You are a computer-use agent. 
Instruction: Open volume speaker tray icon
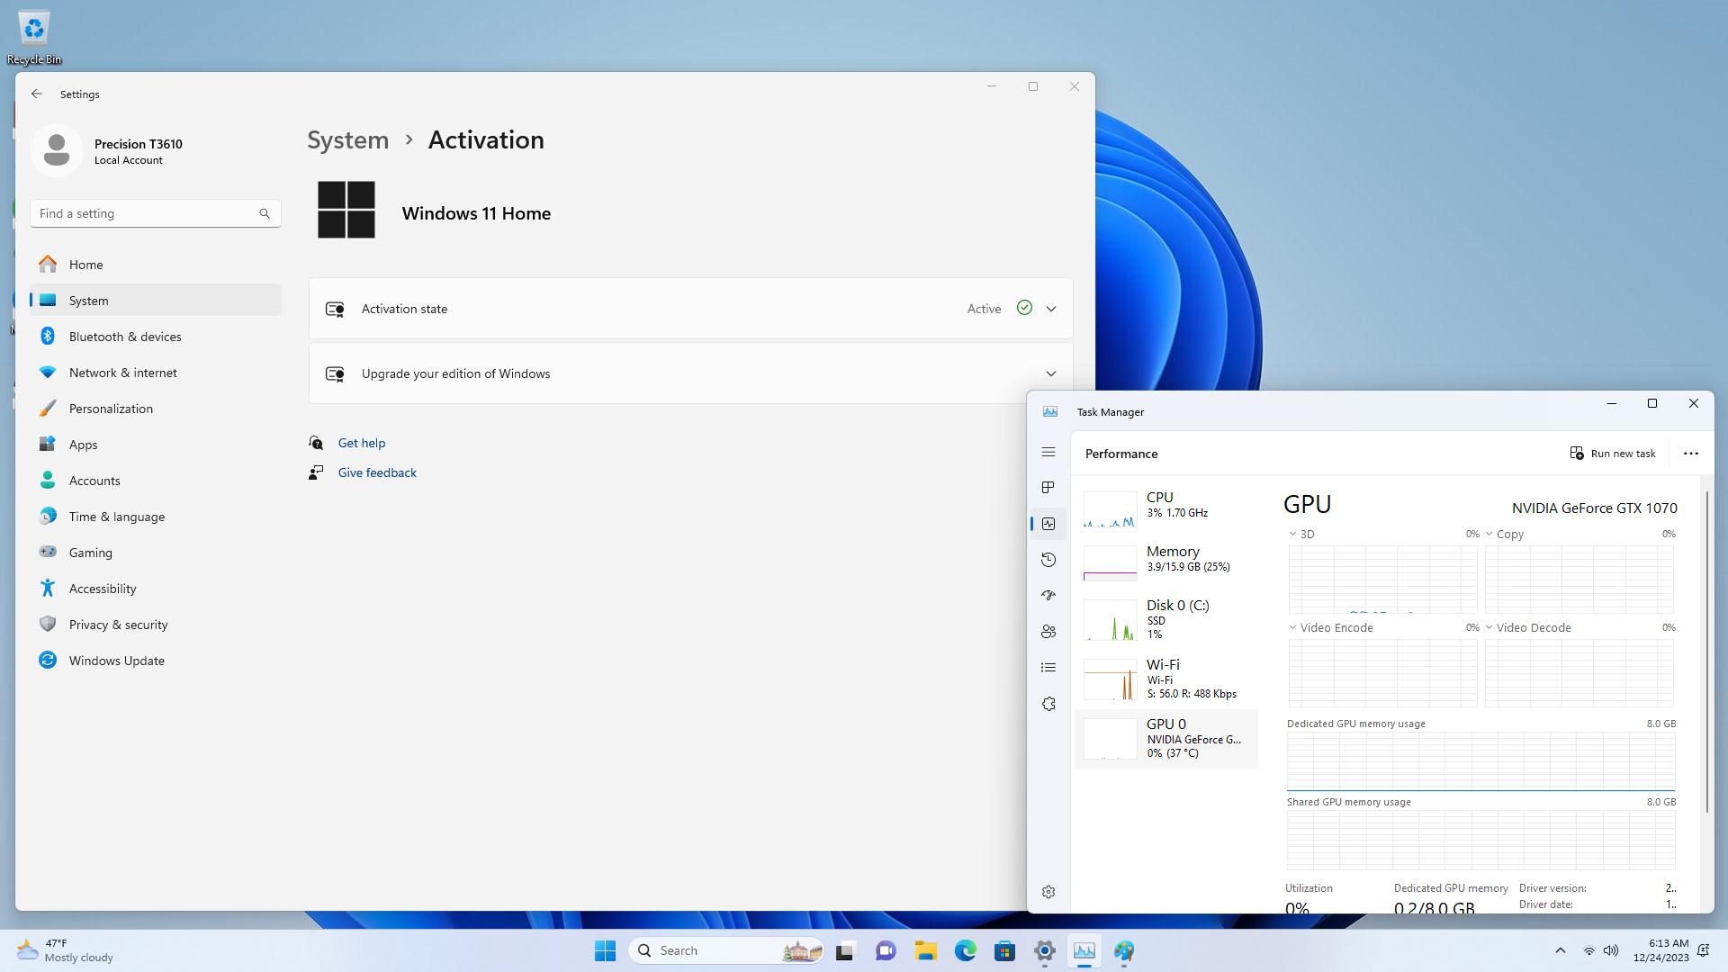(x=1611, y=950)
